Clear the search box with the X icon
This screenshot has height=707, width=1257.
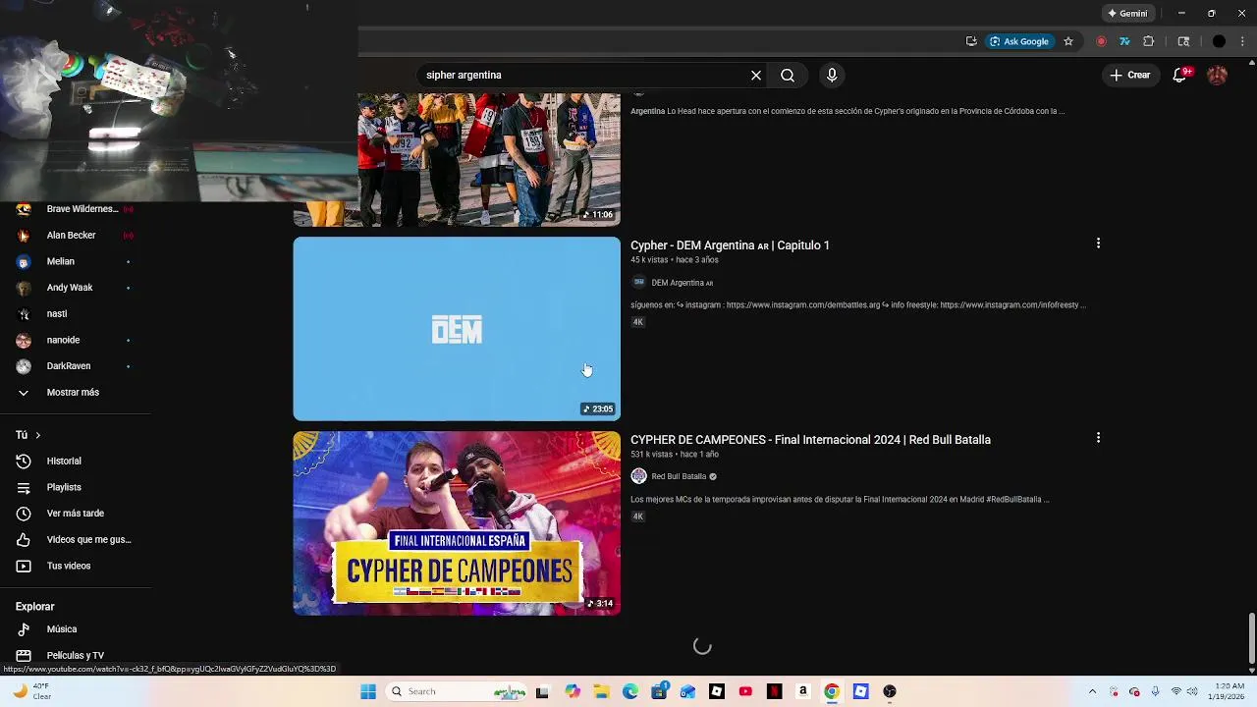756,75
